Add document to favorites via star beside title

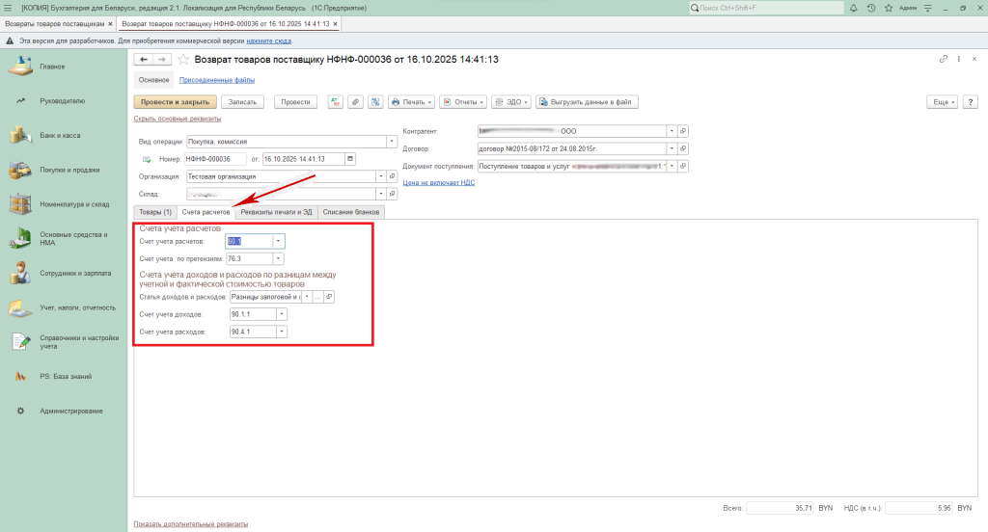point(183,60)
